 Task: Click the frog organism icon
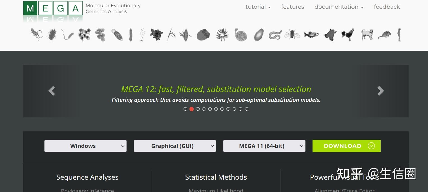pyautogui.click(x=330, y=35)
